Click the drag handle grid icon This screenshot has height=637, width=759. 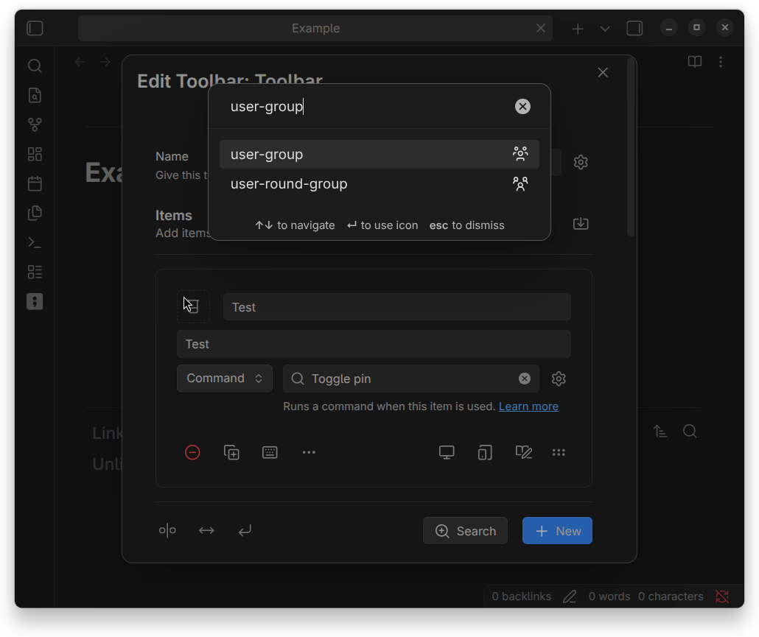tap(559, 452)
